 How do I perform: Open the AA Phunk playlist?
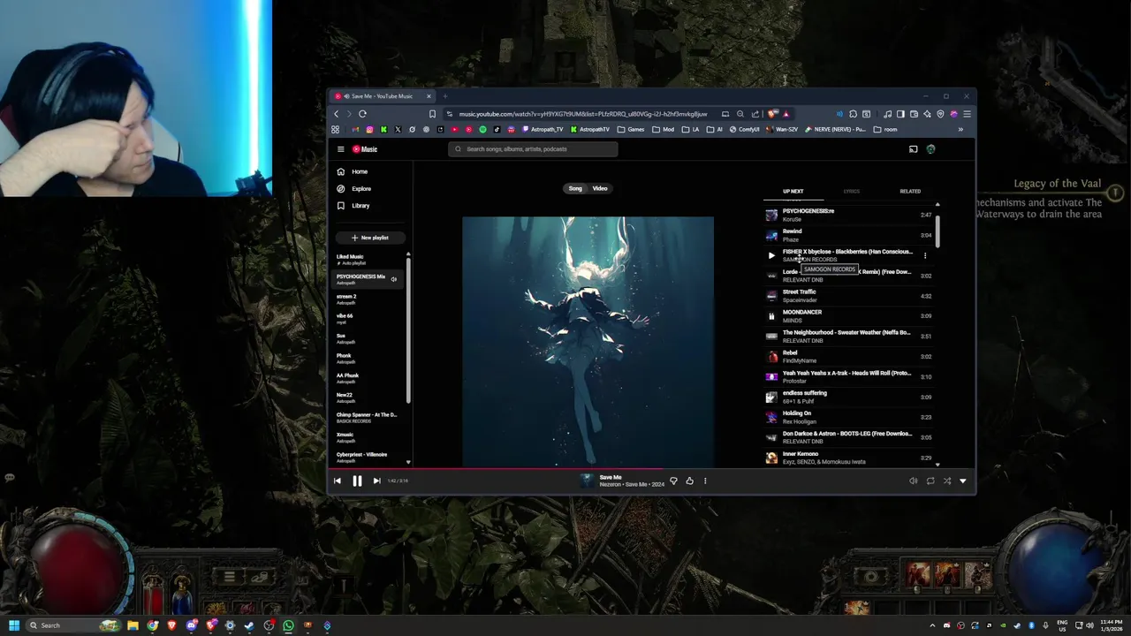click(367, 378)
